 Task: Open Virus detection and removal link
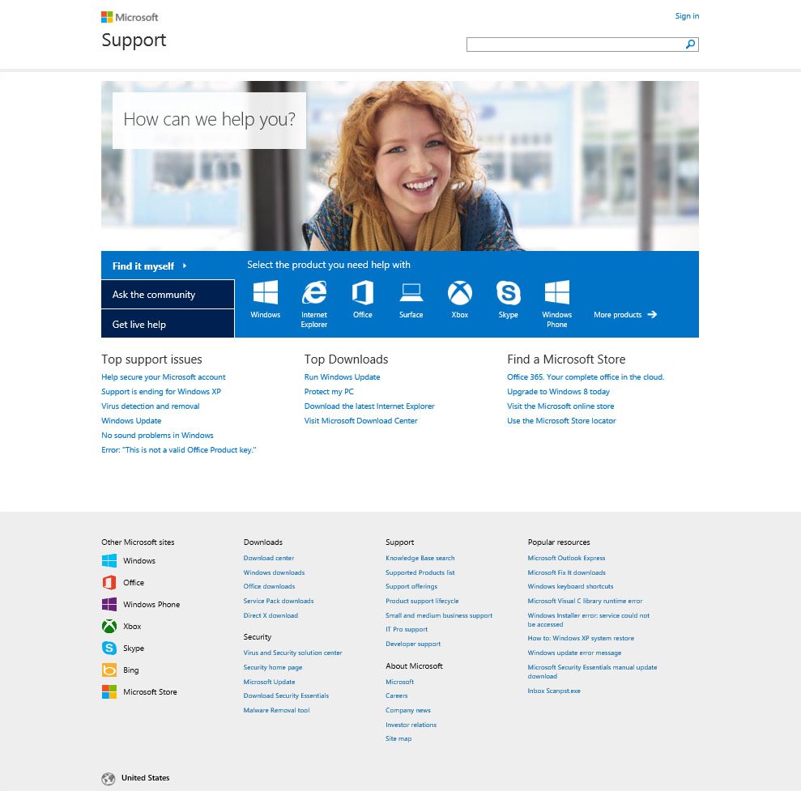[150, 406]
